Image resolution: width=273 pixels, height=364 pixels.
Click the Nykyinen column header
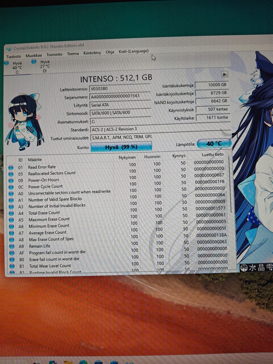click(x=127, y=157)
